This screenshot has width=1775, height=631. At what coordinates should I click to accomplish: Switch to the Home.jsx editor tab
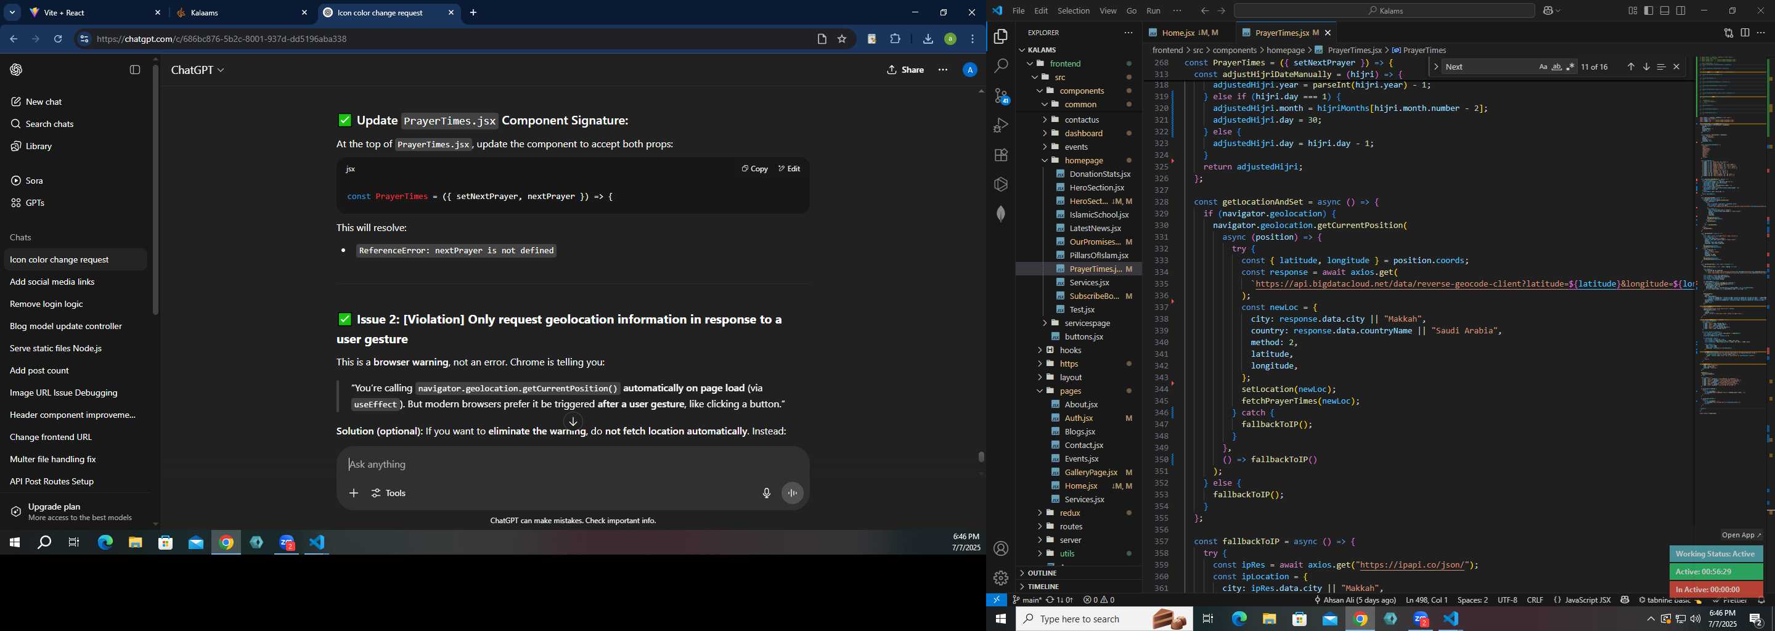pos(1189,33)
